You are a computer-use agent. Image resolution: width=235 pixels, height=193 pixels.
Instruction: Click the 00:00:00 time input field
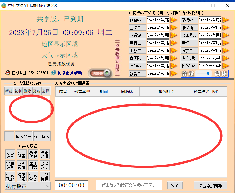point(72,185)
